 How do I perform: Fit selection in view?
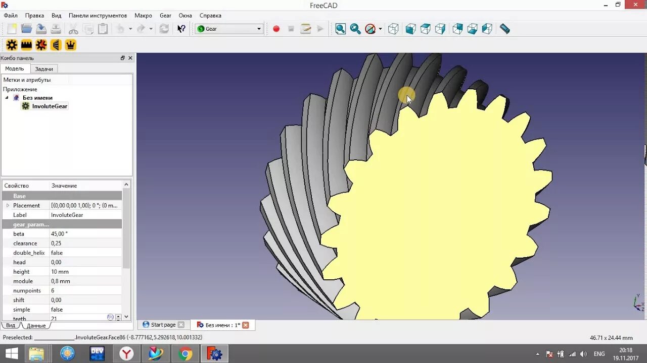click(x=355, y=29)
